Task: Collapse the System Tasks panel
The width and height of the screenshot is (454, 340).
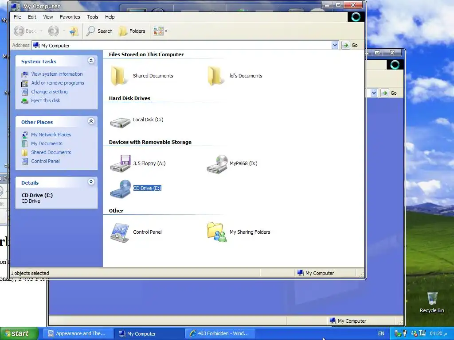Action: coord(91,60)
